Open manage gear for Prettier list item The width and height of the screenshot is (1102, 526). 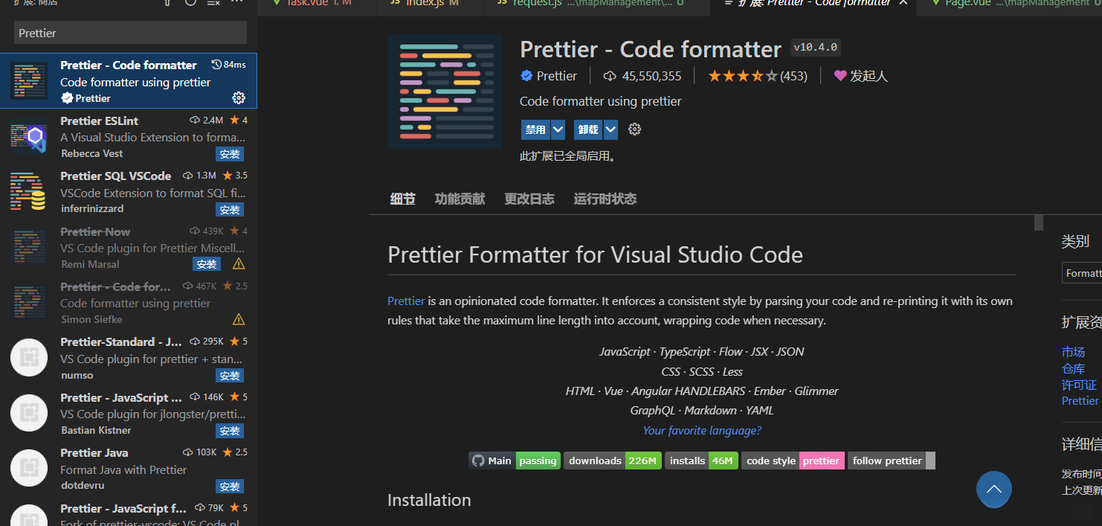[x=239, y=97]
